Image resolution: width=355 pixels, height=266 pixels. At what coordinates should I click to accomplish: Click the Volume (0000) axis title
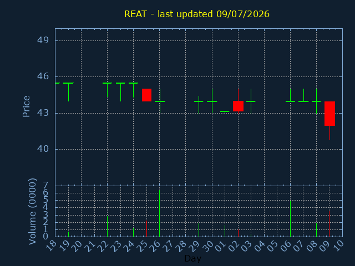pos(32,211)
